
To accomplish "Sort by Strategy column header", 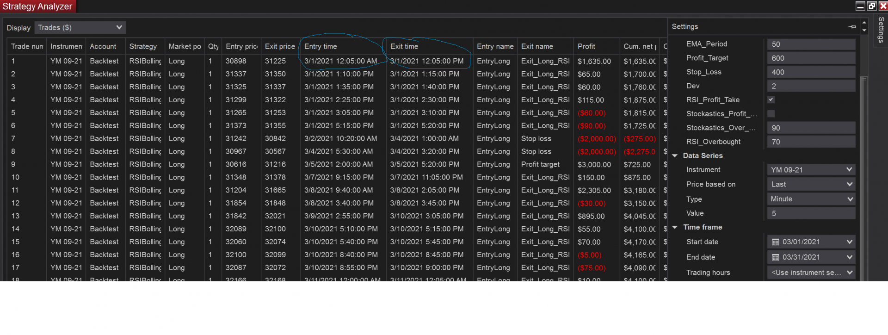I will pyautogui.click(x=145, y=46).
